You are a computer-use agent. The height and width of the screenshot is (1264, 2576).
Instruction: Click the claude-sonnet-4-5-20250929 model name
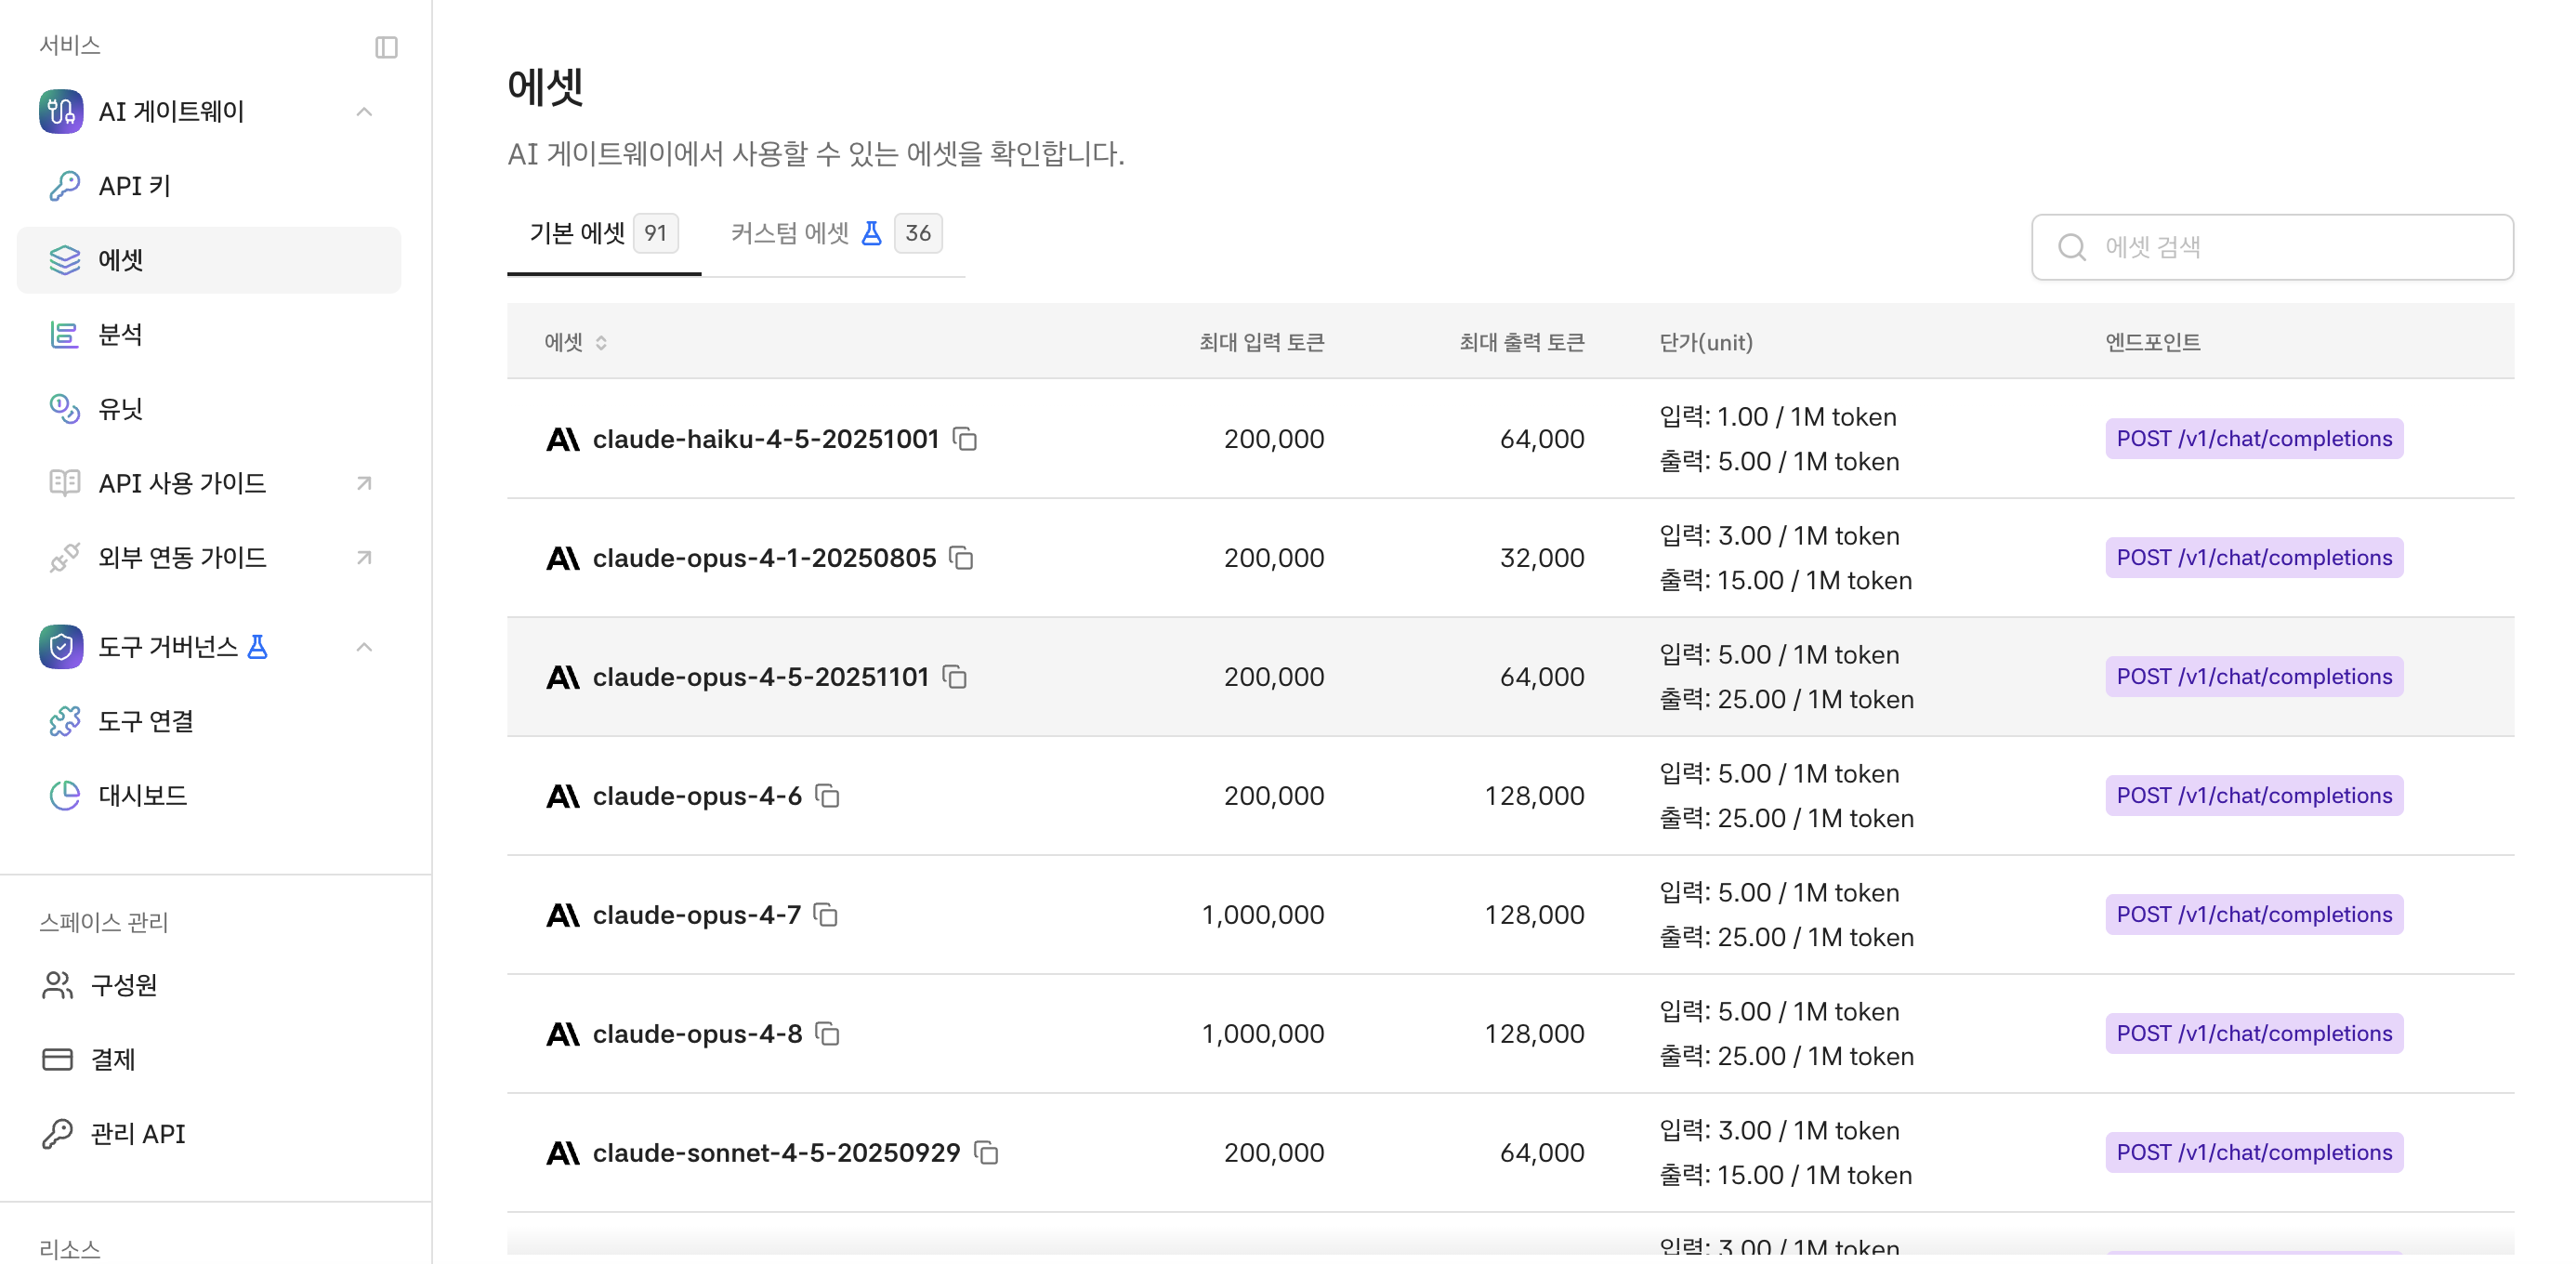[x=776, y=1153]
